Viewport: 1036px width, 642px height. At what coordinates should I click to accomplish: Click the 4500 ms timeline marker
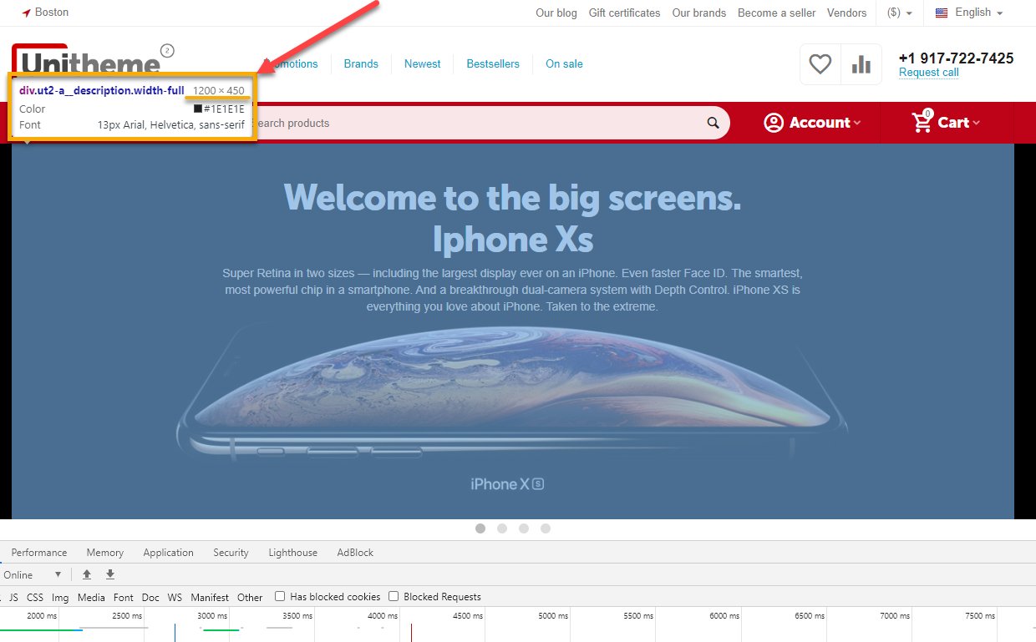[468, 615]
